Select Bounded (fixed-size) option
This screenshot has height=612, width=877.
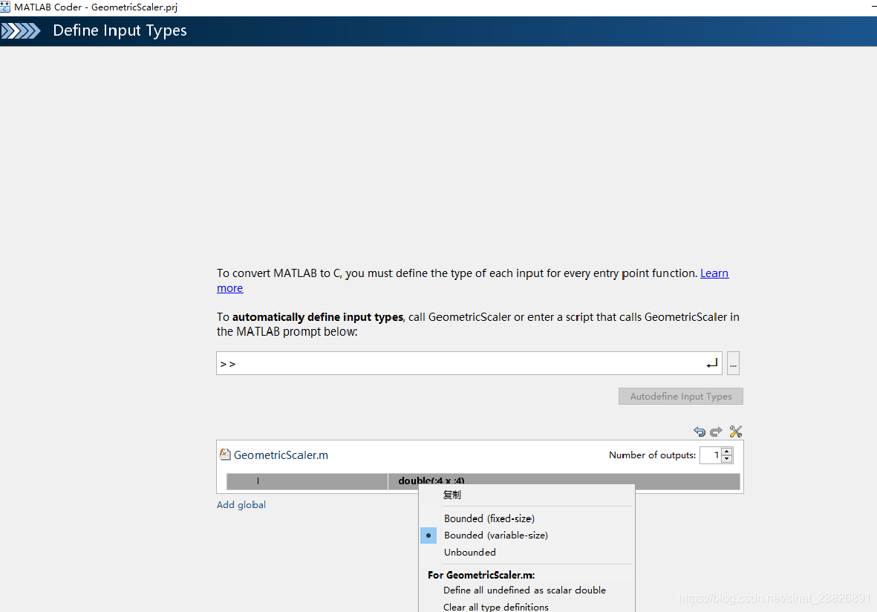526,518
